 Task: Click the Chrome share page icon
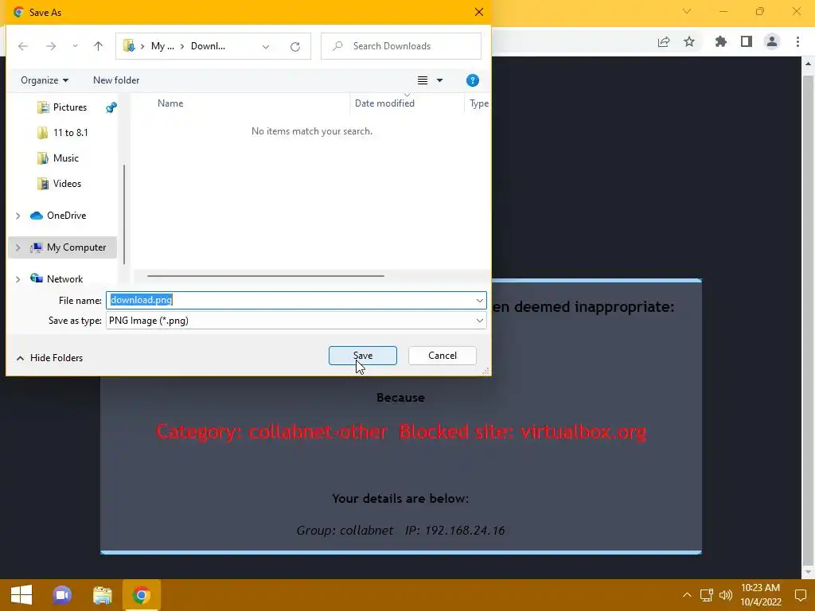click(x=664, y=42)
